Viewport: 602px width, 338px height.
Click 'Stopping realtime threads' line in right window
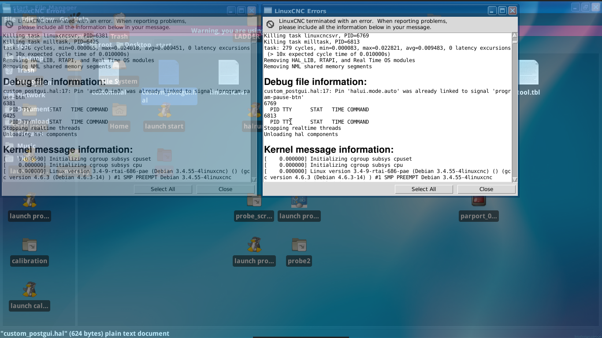tap(302, 128)
